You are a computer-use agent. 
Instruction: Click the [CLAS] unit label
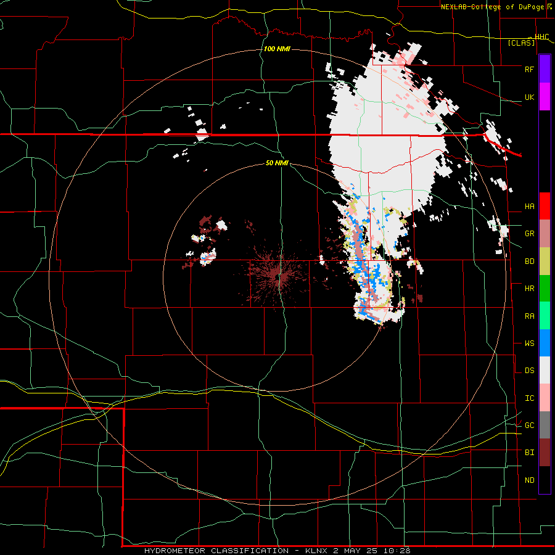[521, 43]
